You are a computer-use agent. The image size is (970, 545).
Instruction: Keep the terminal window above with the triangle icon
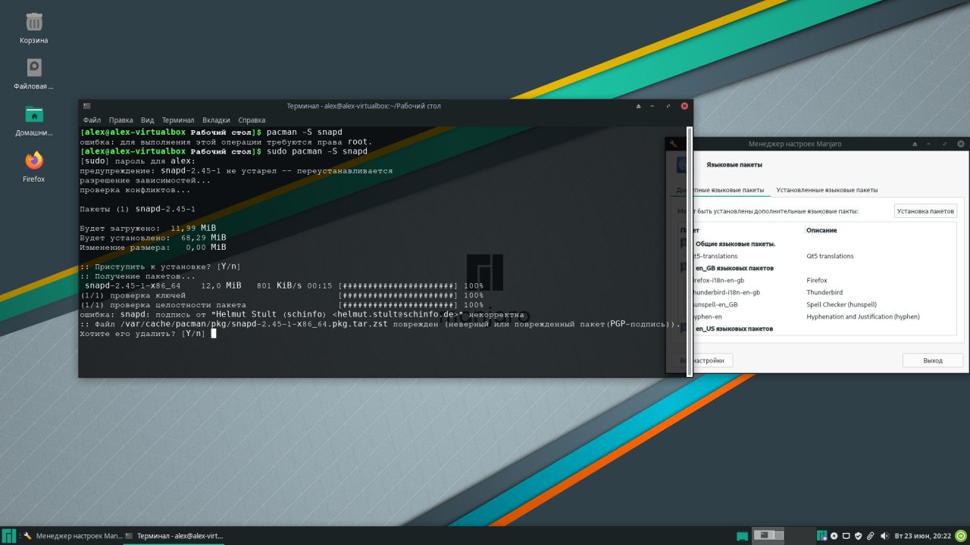[x=638, y=106]
